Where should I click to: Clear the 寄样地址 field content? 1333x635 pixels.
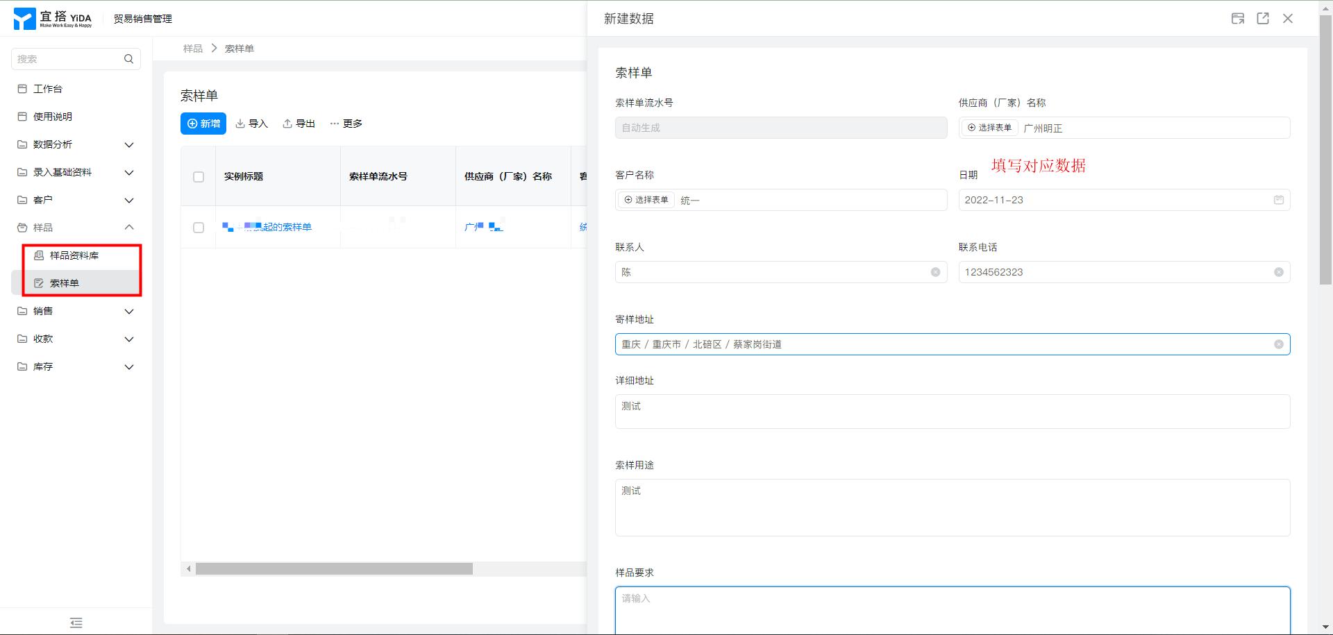pyautogui.click(x=1279, y=344)
